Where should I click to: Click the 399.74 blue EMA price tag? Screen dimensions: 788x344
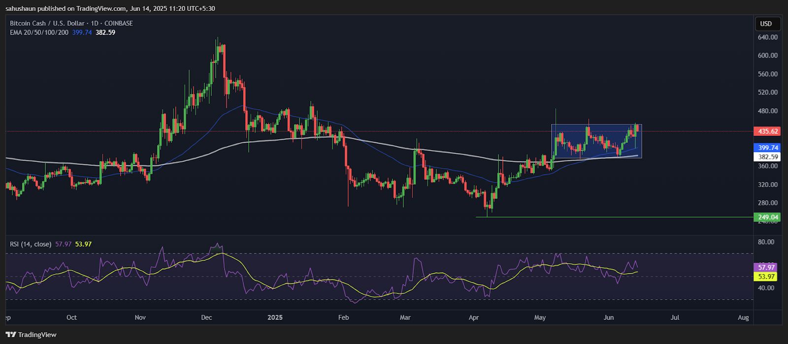pyautogui.click(x=767, y=148)
